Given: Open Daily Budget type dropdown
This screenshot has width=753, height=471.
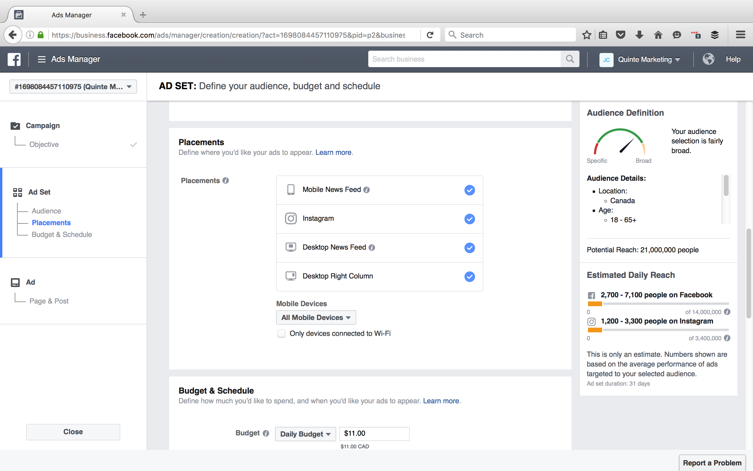Looking at the screenshot, I should pyautogui.click(x=305, y=434).
